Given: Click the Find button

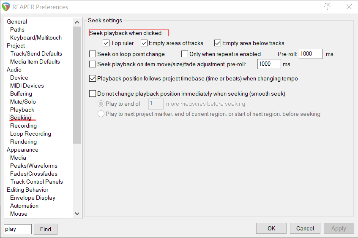Looking at the screenshot, I should coord(46,229).
